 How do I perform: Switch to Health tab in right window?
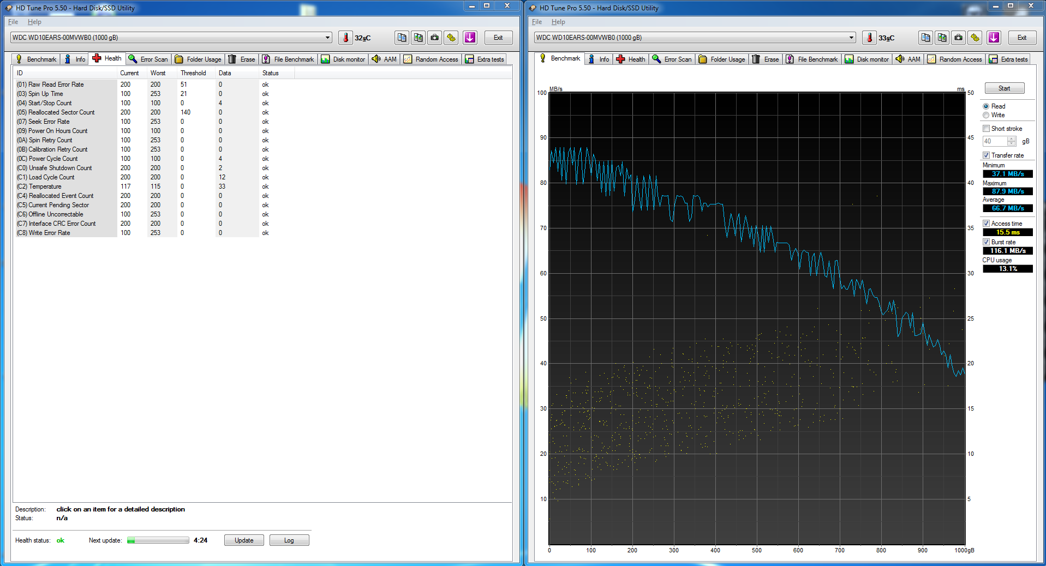tap(631, 59)
